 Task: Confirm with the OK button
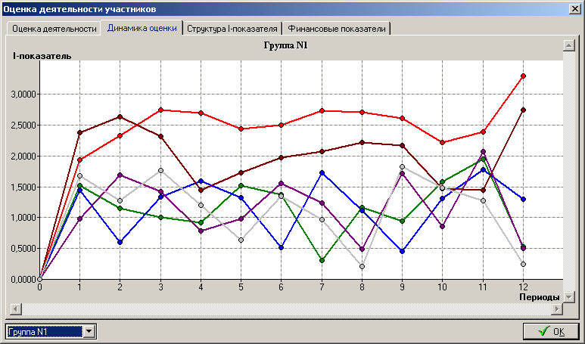click(x=551, y=331)
